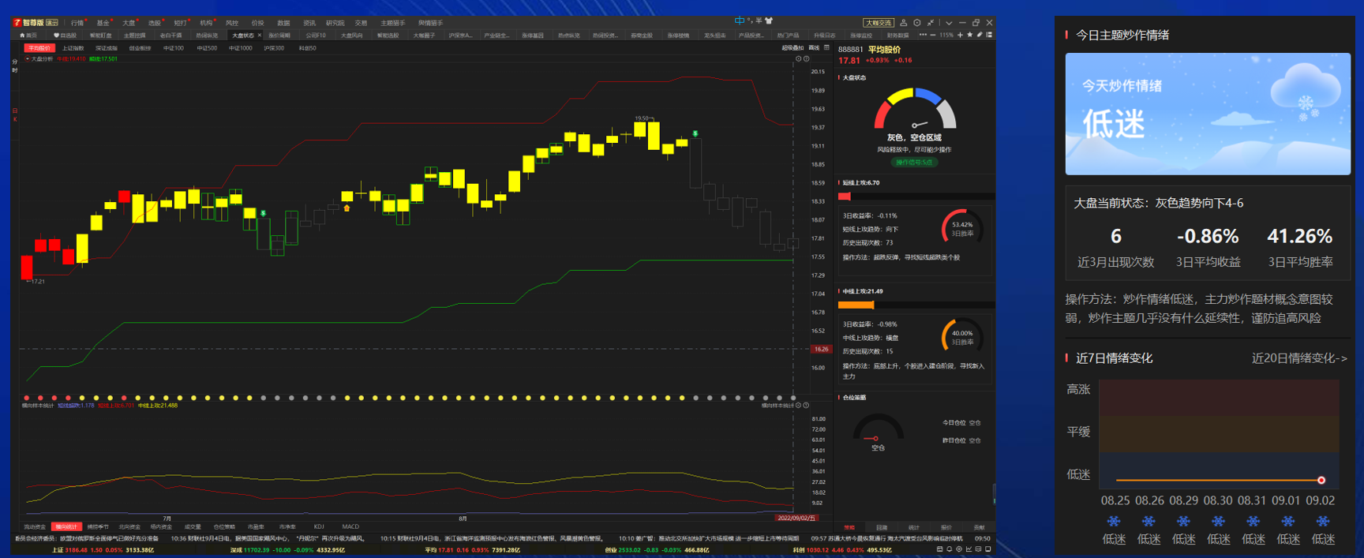1364x558 pixels.
Task: Click the 09.02 point on the sentiment chart
Action: tap(1321, 480)
